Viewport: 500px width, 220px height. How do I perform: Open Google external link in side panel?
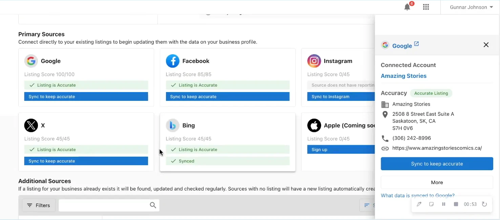[x=402, y=46]
